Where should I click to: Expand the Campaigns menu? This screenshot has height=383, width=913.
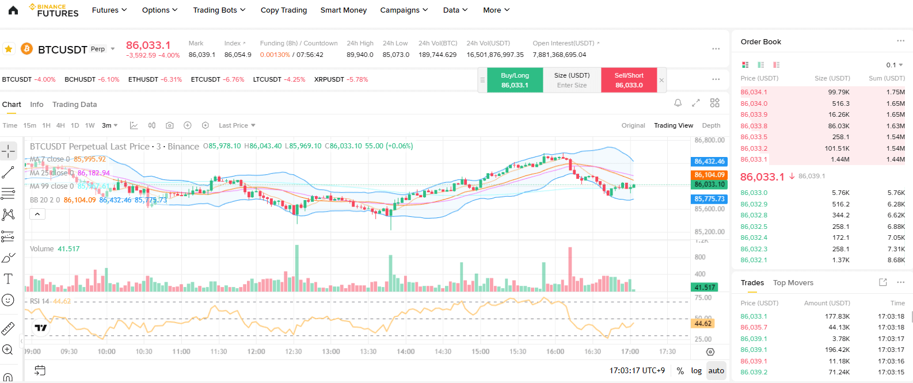[x=404, y=10]
